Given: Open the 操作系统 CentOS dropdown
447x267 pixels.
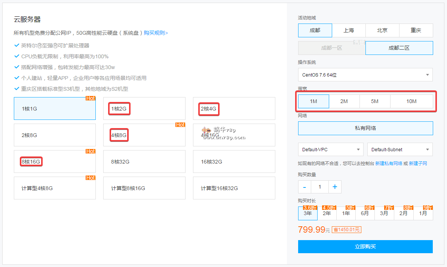Looking at the screenshot, I should [x=365, y=75].
